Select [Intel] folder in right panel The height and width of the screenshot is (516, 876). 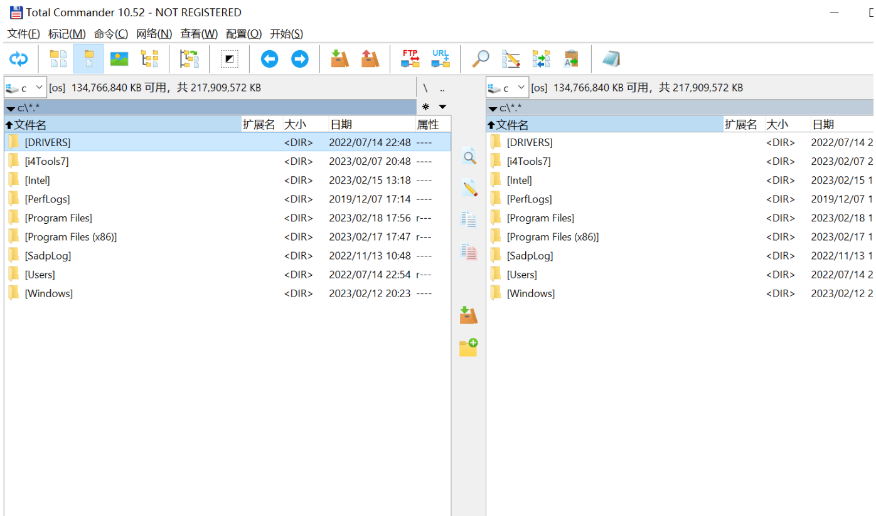pyautogui.click(x=681, y=180)
